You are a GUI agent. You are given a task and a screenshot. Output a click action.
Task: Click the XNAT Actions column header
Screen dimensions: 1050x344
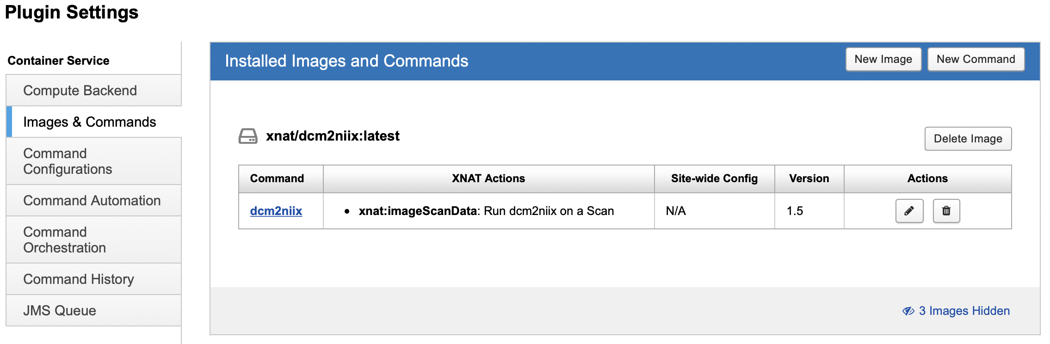[x=488, y=178]
